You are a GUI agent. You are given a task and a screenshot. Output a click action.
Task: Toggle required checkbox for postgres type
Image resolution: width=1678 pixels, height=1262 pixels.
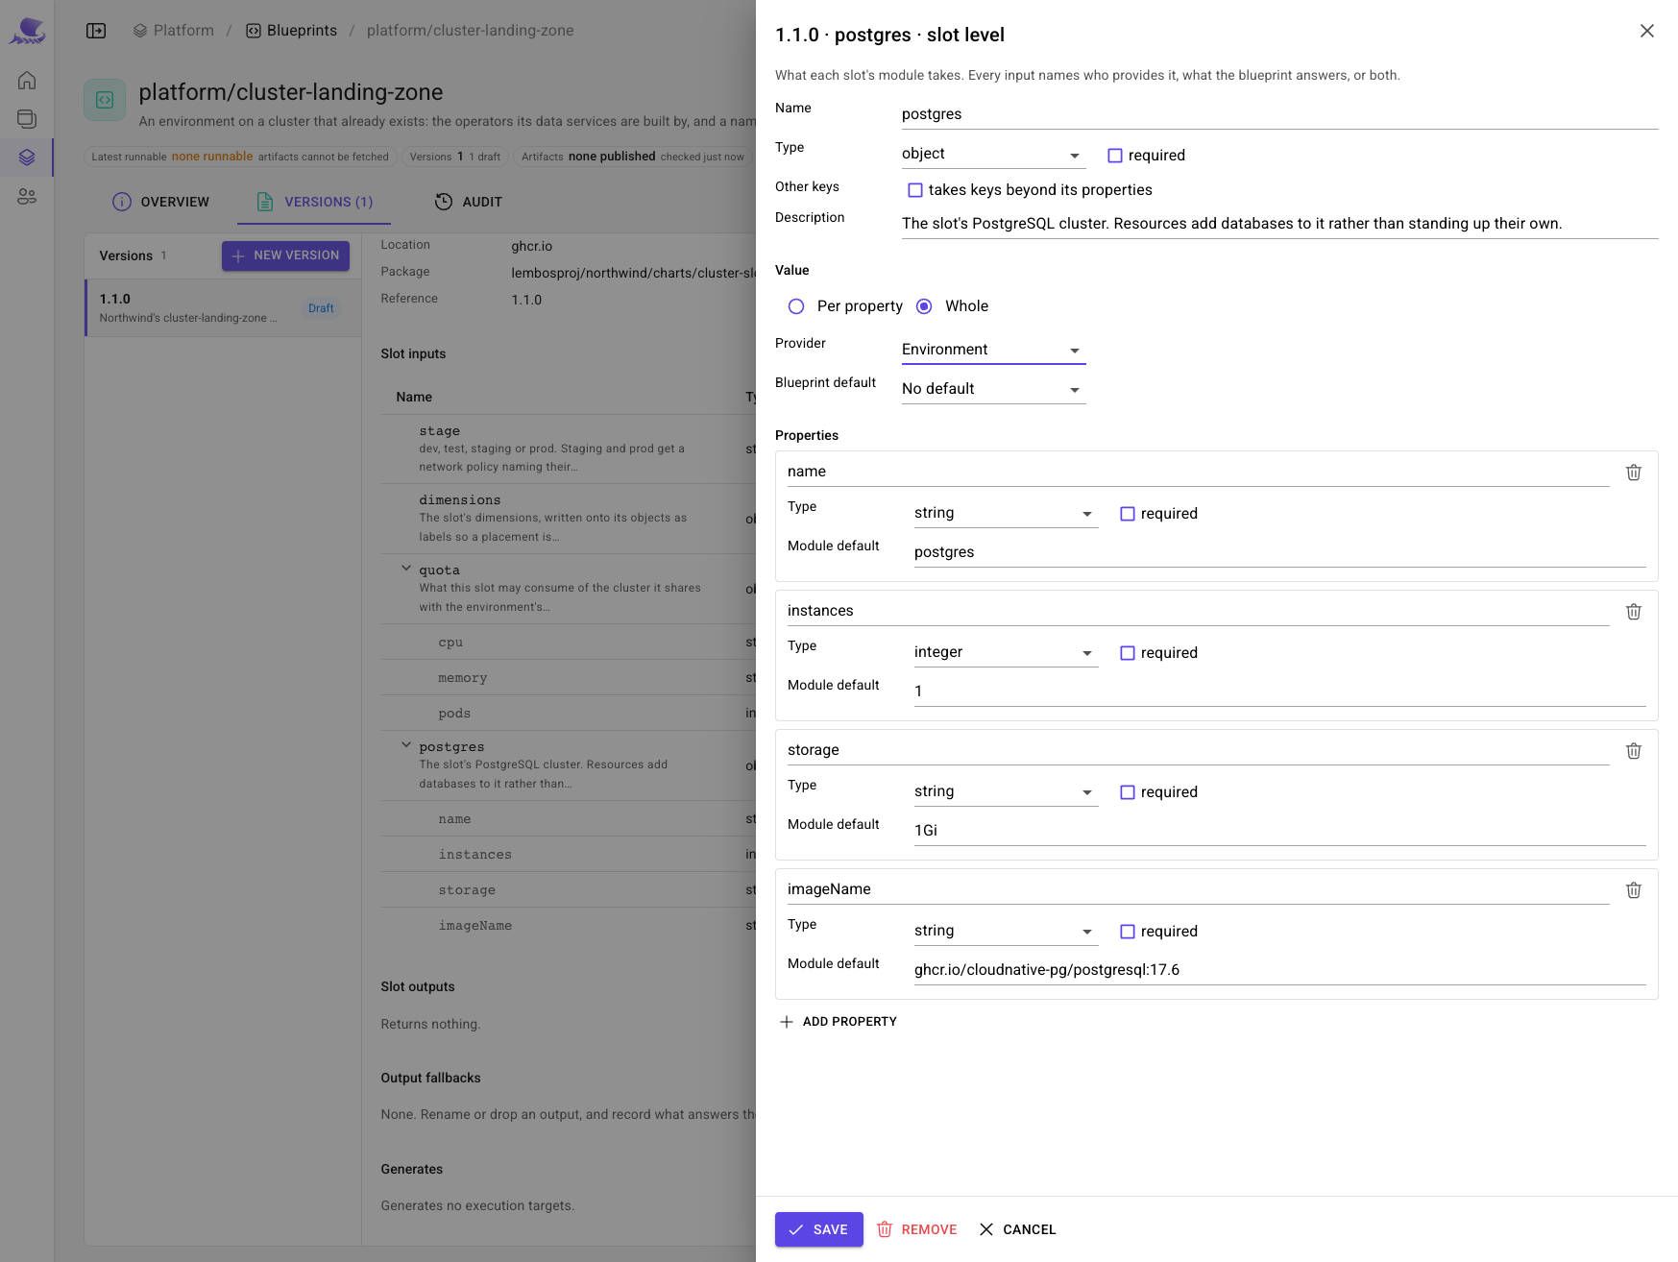tap(1115, 156)
